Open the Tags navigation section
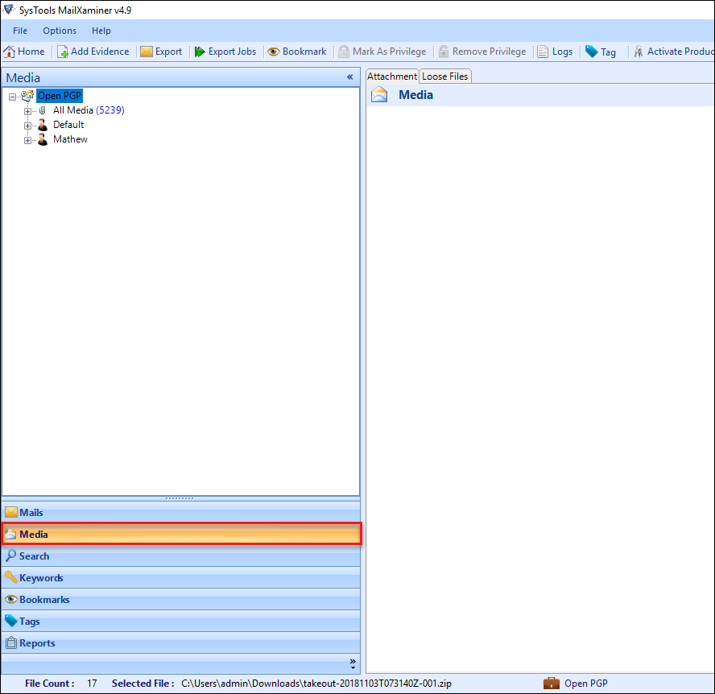 181,621
